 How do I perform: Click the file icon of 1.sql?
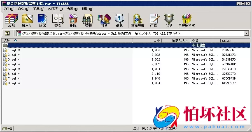click(5, 50)
